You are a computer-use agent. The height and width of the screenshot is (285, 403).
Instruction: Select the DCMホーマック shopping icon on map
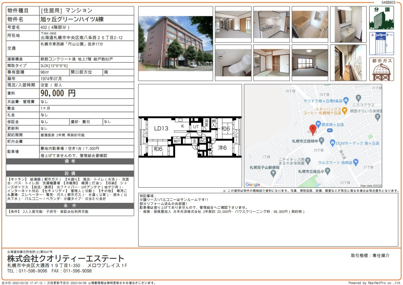(x=332, y=143)
